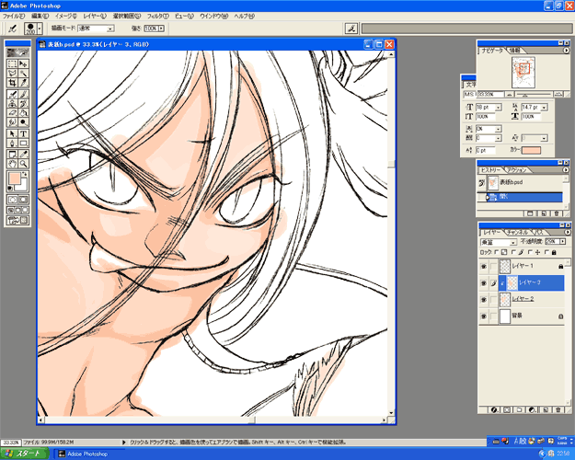Screen dimensions: 575x460
Task: Hide the background layer eye
Action: pos(484,316)
